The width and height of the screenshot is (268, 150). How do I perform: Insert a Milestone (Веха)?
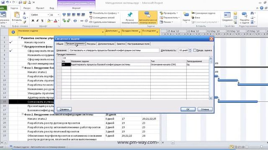(196, 17)
